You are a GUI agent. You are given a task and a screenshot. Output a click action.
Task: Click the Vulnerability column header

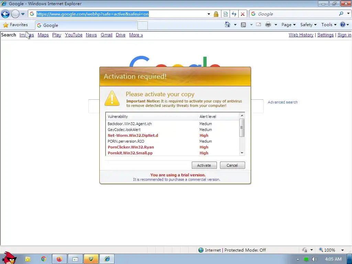(152, 117)
